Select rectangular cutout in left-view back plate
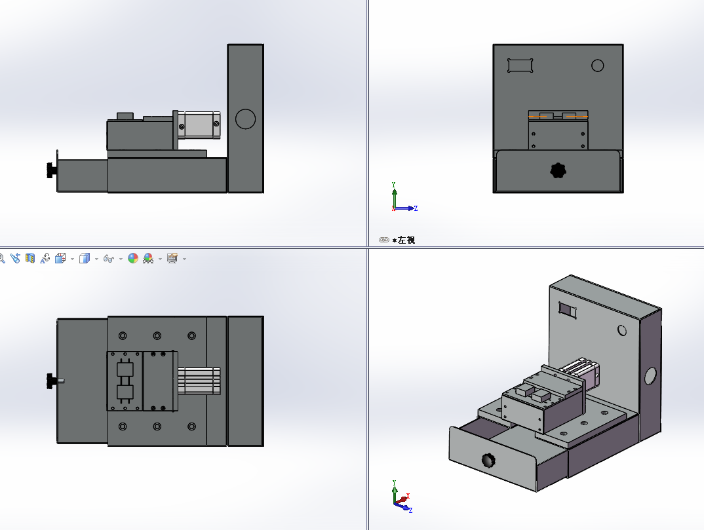 [x=520, y=66]
